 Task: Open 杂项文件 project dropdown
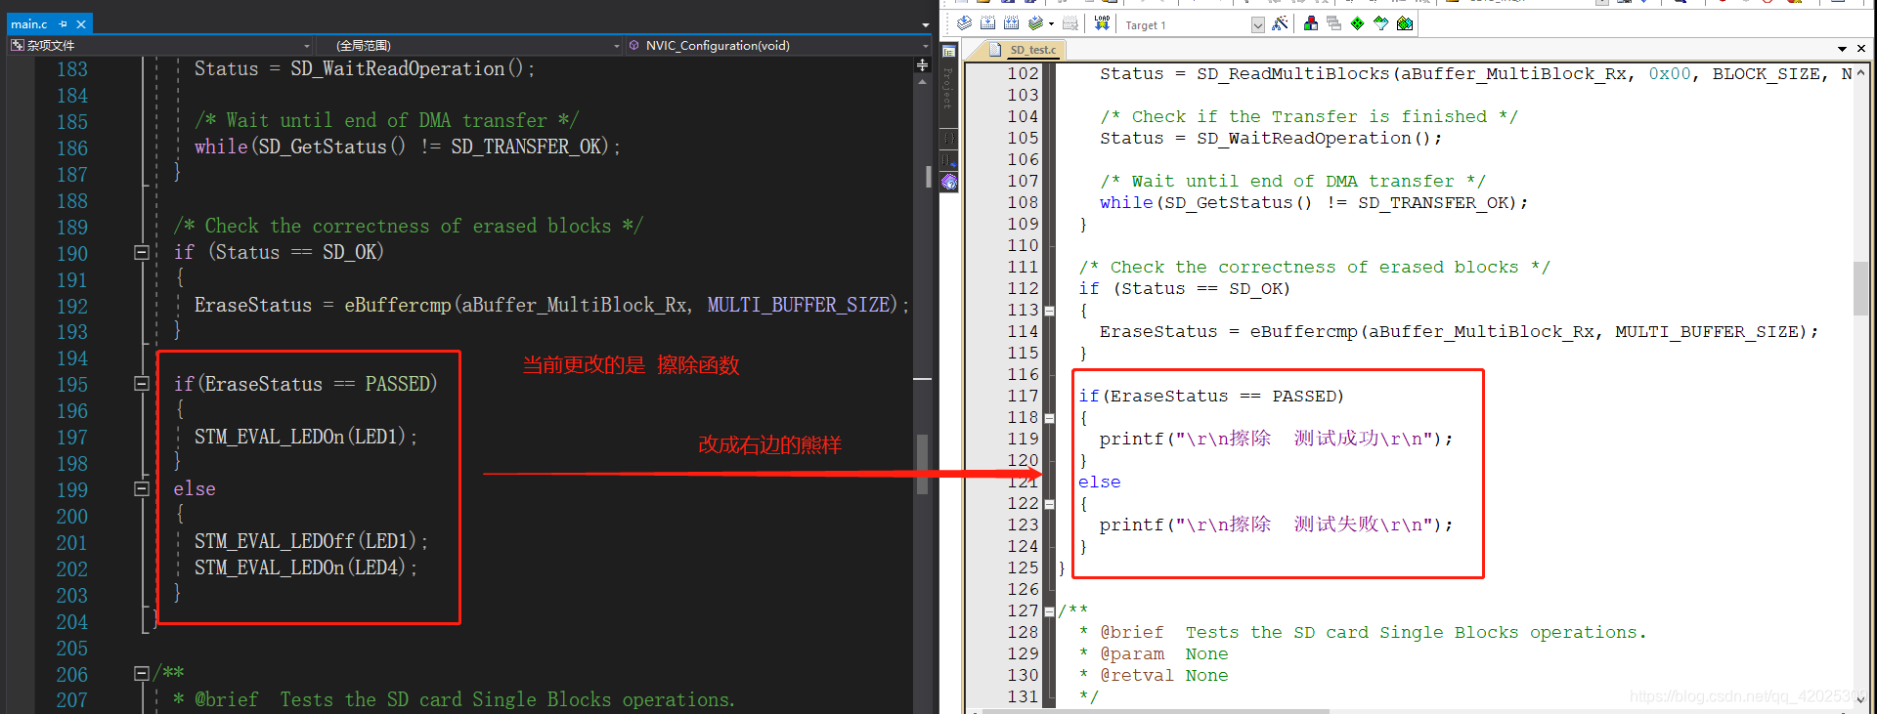tap(160, 45)
